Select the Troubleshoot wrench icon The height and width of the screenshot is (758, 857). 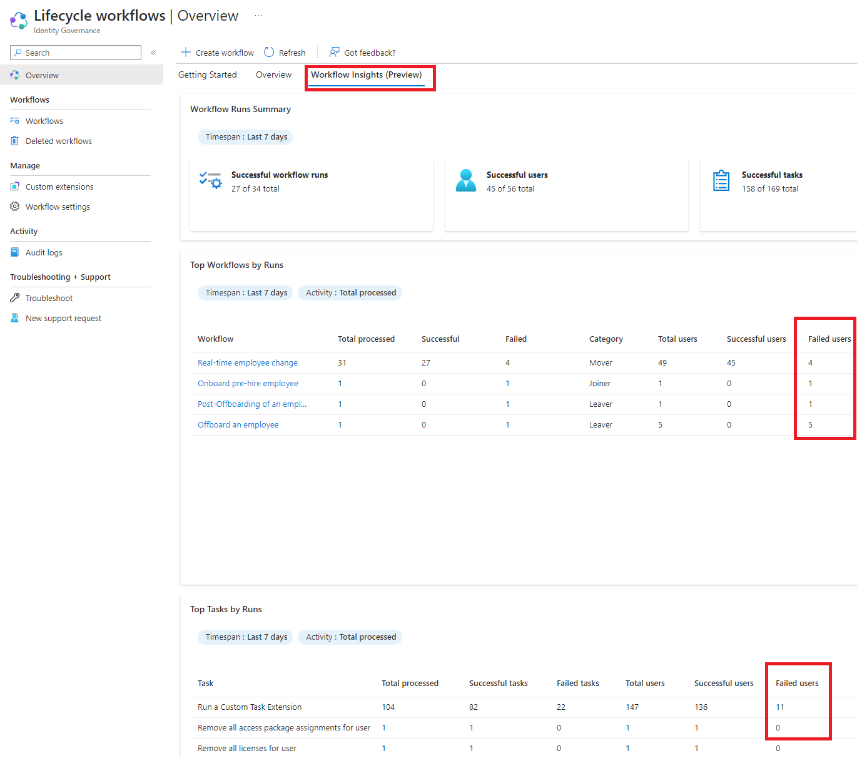[x=15, y=297]
